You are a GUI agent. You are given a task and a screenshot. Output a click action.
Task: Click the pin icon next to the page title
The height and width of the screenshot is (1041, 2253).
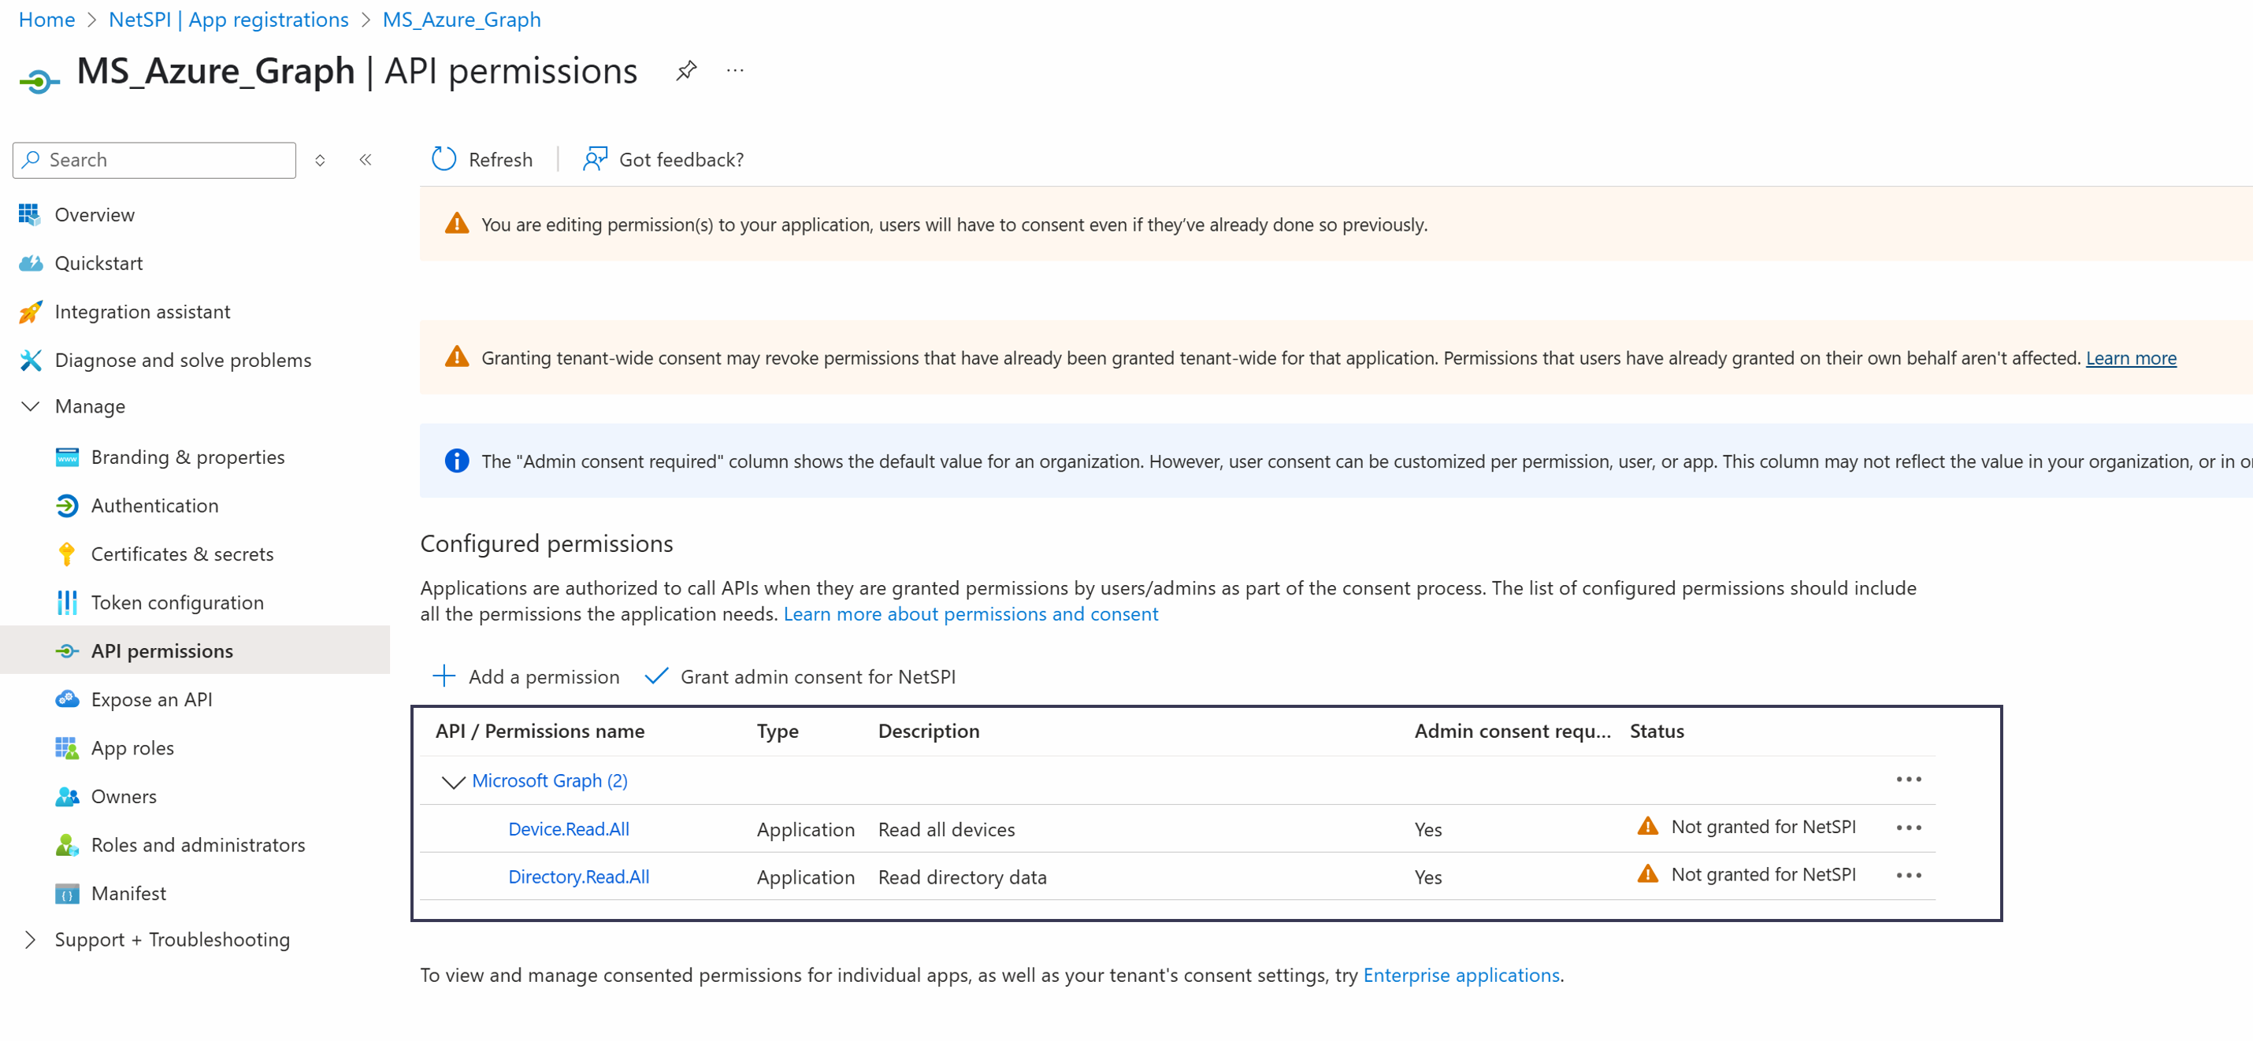coord(685,71)
